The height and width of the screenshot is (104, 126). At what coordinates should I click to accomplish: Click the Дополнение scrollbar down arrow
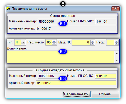click(117, 60)
